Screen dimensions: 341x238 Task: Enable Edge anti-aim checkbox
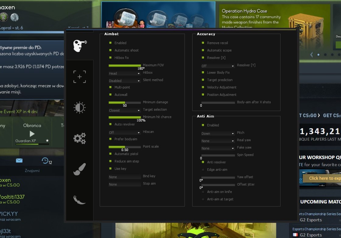(x=203, y=170)
